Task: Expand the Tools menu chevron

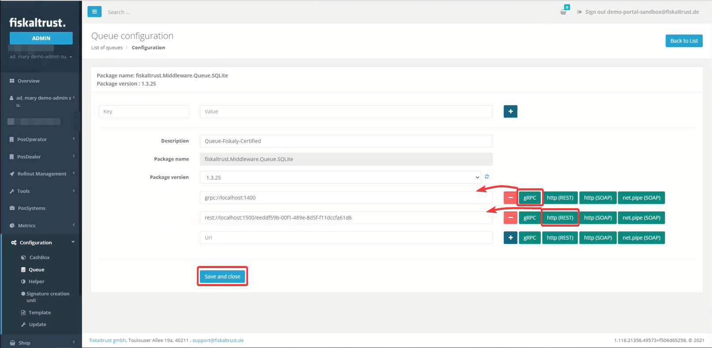Action: tap(74, 191)
